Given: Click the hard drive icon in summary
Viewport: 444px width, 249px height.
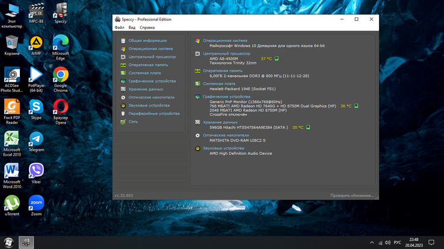Looking at the screenshot, I should [198, 122].
